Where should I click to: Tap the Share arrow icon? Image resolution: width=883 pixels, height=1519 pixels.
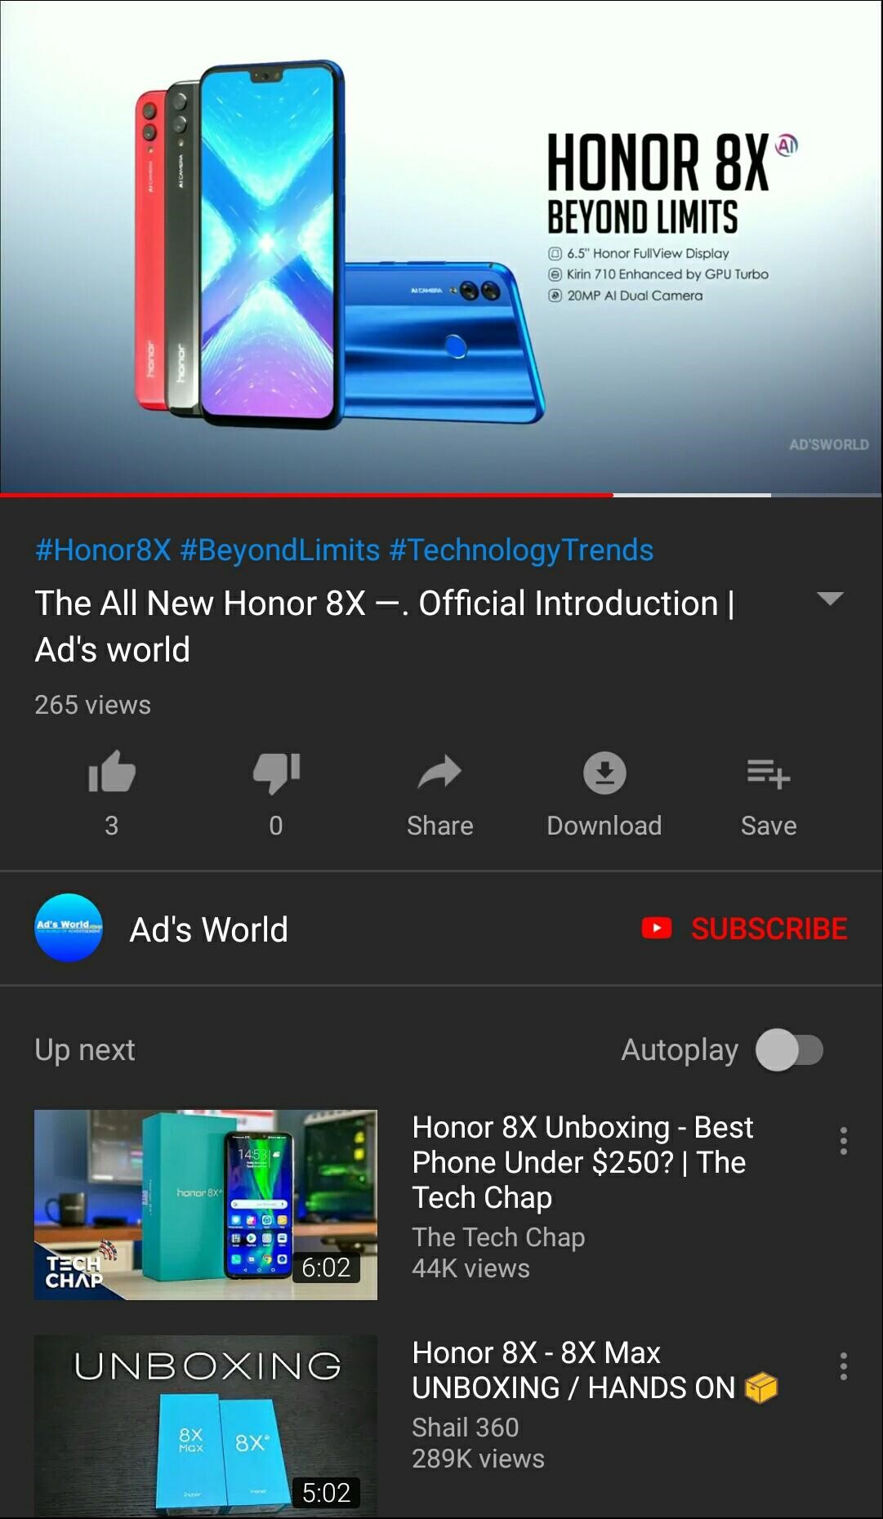pos(439,772)
